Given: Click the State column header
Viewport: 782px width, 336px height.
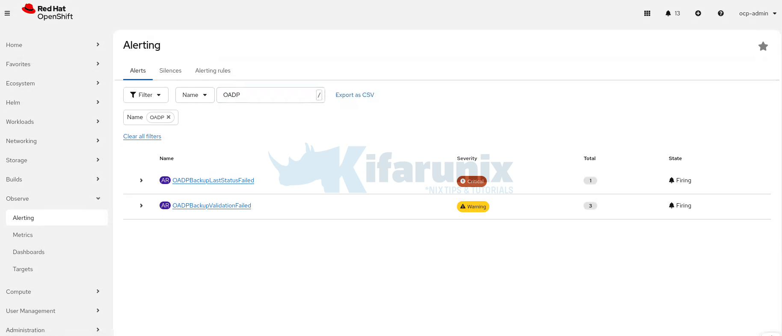Looking at the screenshot, I should click(x=675, y=158).
